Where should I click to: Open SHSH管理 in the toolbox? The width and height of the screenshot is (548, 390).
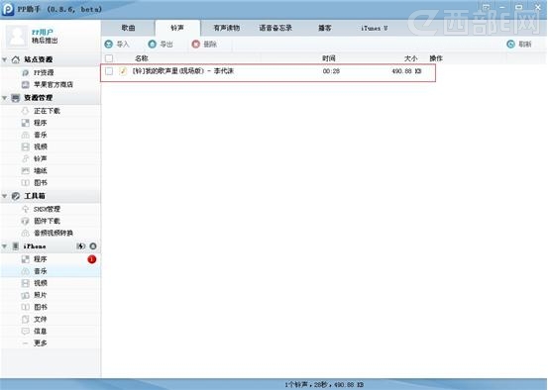coord(51,209)
